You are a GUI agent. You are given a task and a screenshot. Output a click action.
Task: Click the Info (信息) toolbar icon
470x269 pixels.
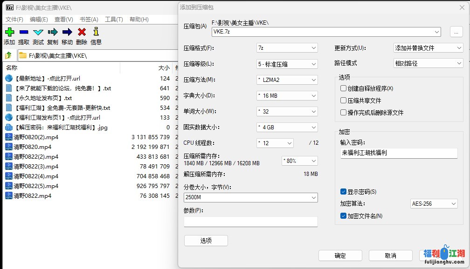point(96,32)
